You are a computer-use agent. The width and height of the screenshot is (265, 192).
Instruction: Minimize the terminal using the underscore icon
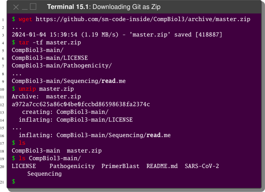click(x=24, y=7)
